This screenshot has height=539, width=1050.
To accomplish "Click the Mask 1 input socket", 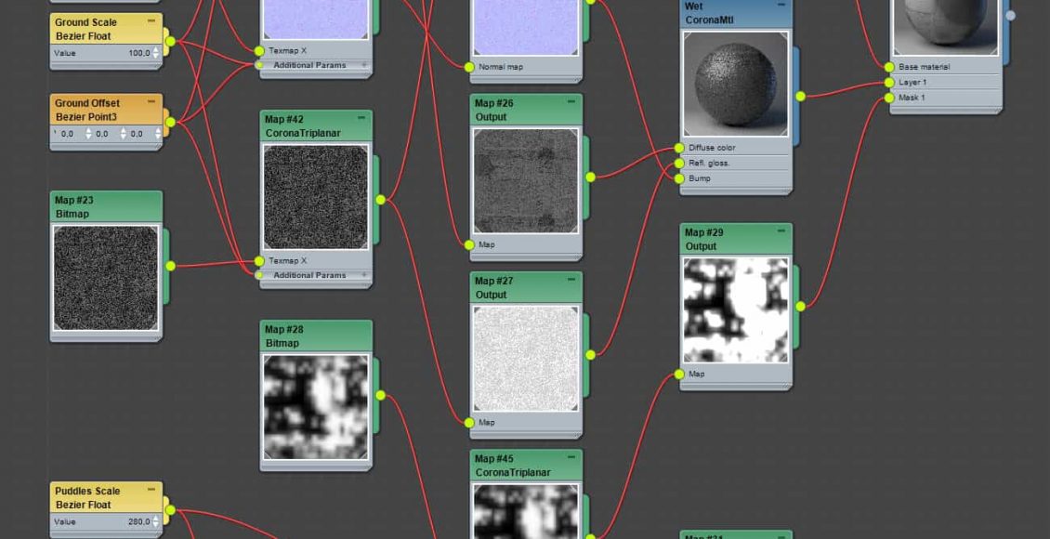I will (889, 98).
